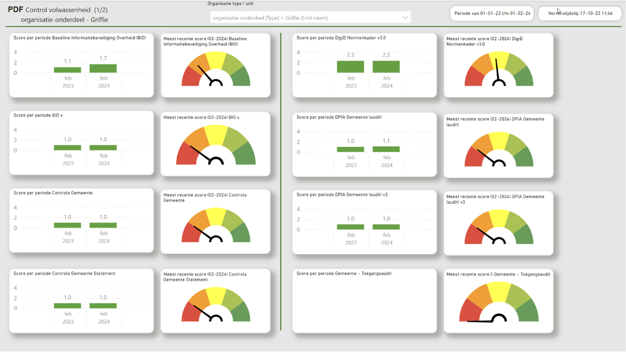This screenshot has height=355, width=626.
Task: Click the 'PDF Control volwassenheid (1/2)' heading
Action: (x=58, y=10)
